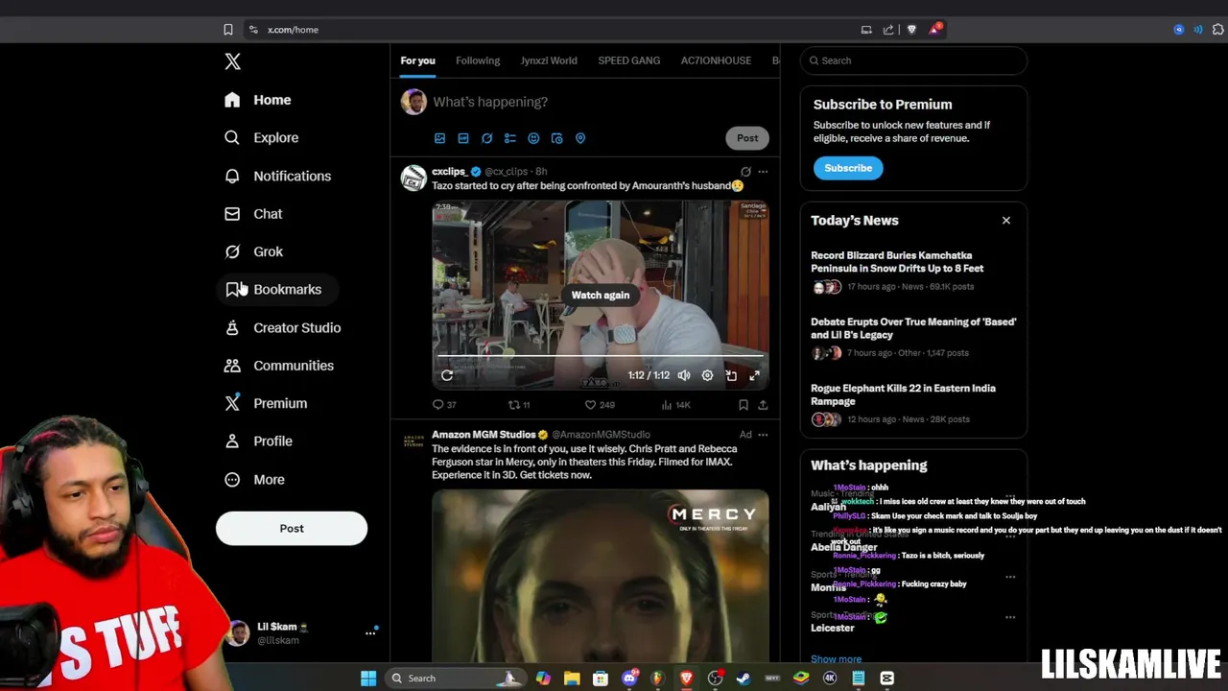Mute the video on cxclips_ post

(x=684, y=375)
